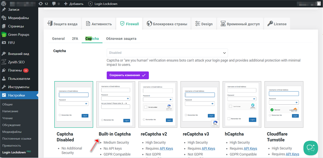Open the updates icon showing 12
323x158 pixels.
point(41,4)
